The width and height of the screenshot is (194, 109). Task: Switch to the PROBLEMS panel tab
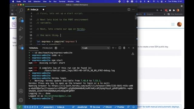pyautogui.click(x=47, y=48)
